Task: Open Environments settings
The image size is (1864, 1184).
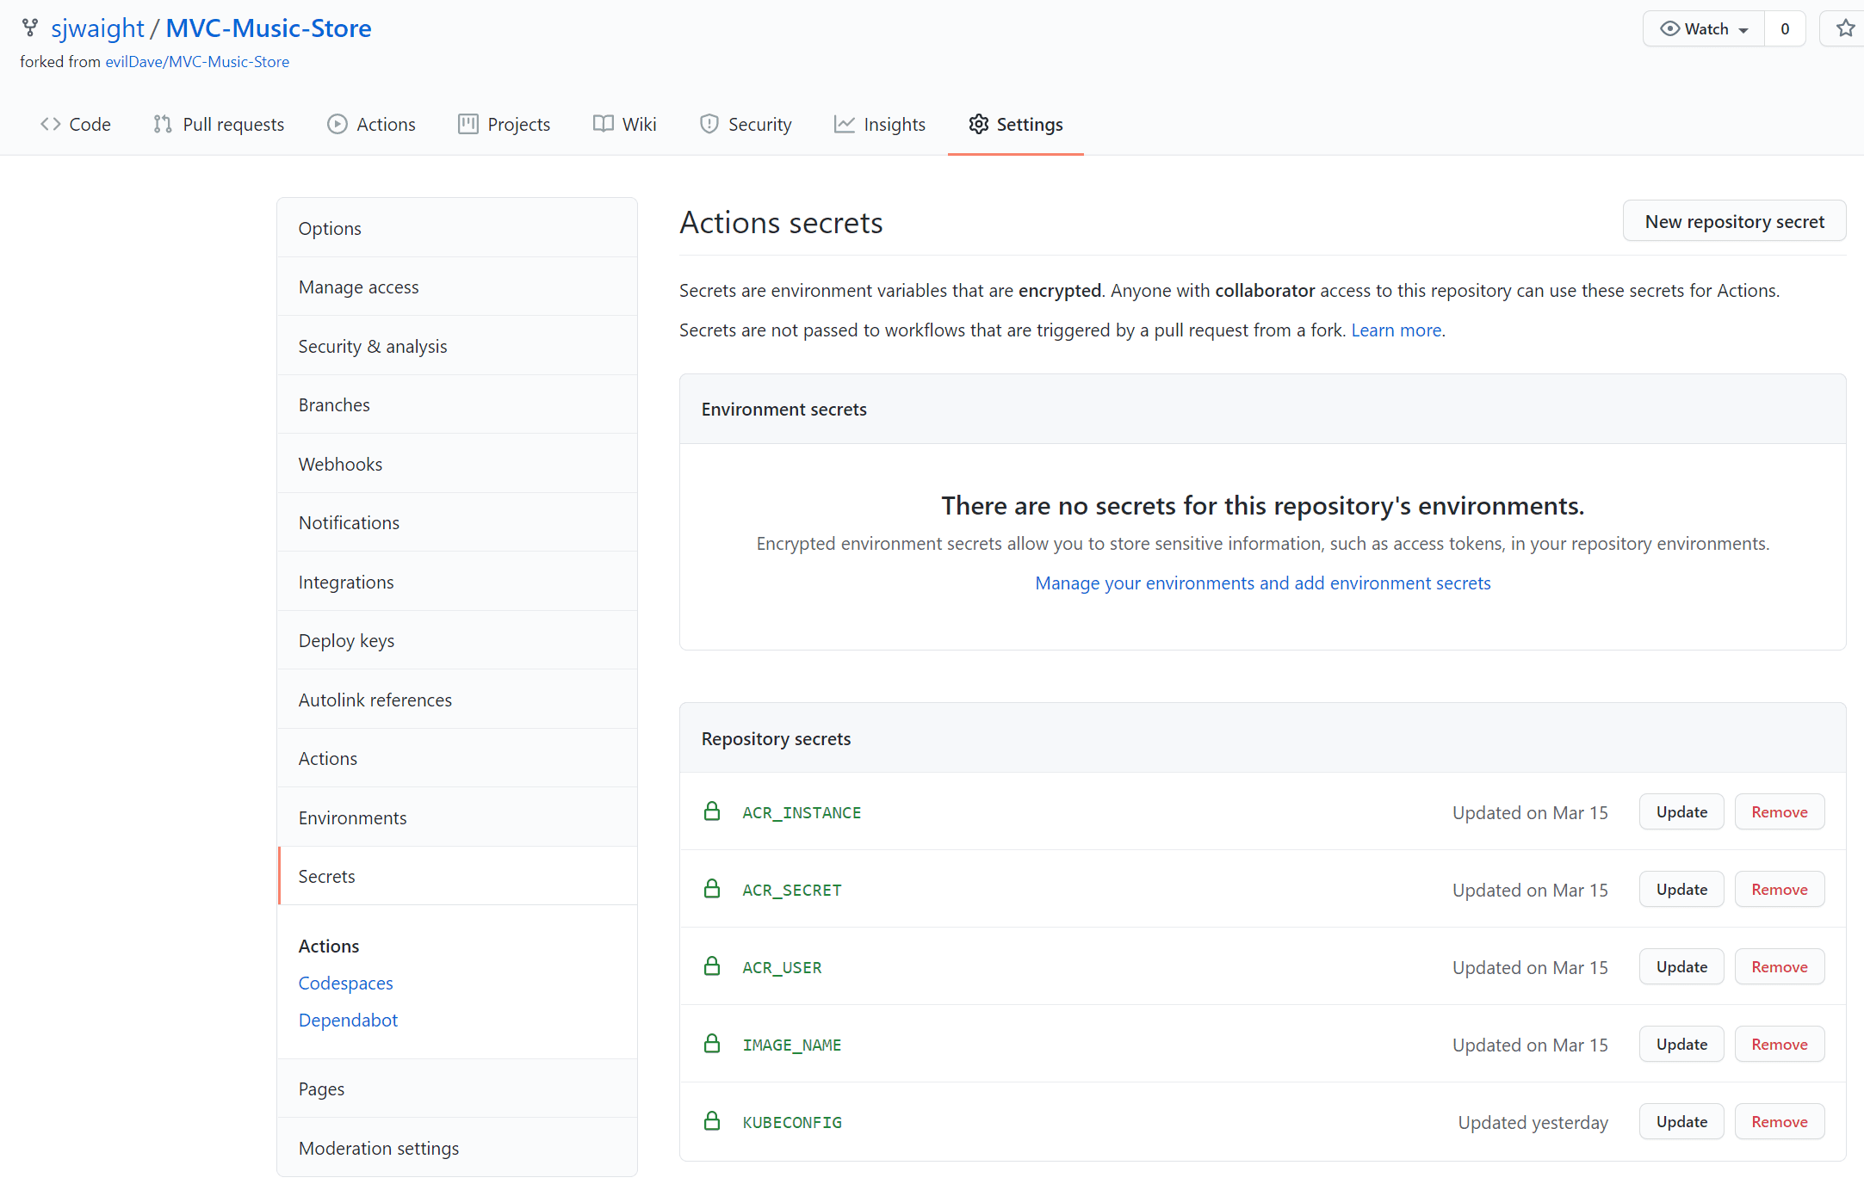Action: coord(457,817)
